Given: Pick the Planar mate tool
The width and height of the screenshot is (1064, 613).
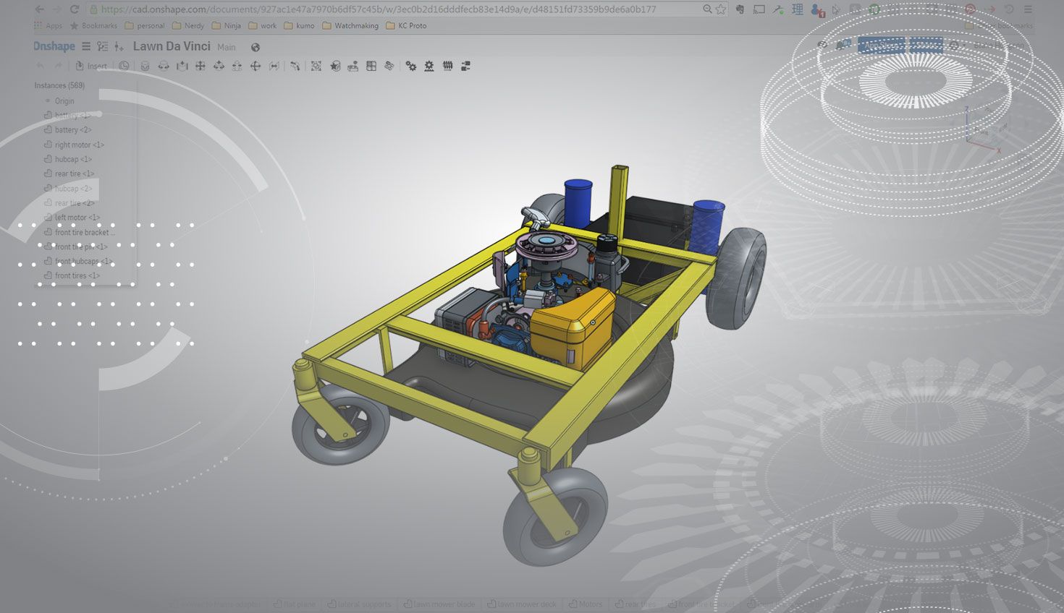Looking at the screenshot, I should coord(237,66).
